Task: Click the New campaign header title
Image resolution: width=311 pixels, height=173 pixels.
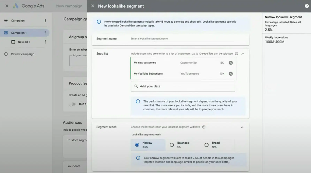Action: 69,6
